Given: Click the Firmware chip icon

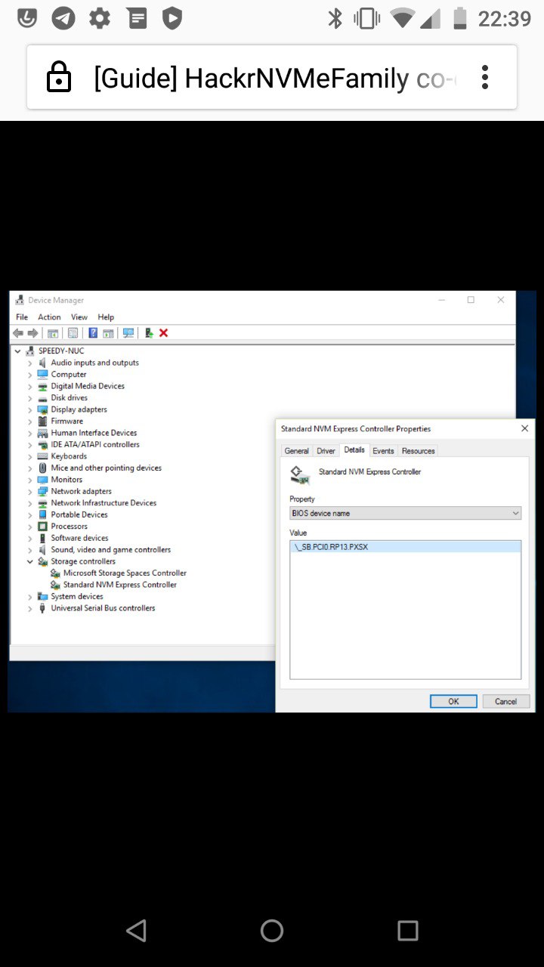Looking at the screenshot, I should point(43,421).
